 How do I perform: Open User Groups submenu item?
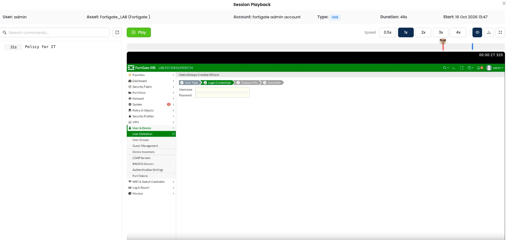tap(151, 140)
